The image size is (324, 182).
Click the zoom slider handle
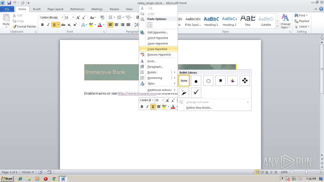point(306,172)
